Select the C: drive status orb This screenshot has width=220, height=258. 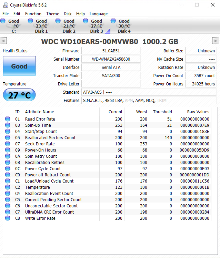tap(3, 21)
